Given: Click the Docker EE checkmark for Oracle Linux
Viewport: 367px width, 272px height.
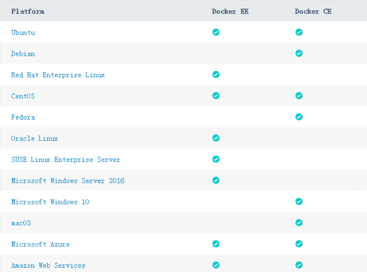Looking at the screenshot, I should [216, 138].
